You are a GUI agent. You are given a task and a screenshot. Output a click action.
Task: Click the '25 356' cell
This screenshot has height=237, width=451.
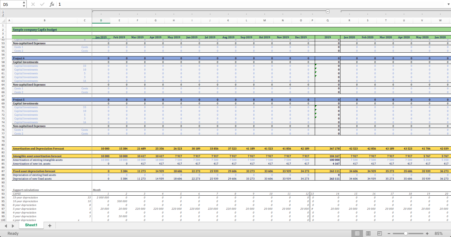point(155,149)
